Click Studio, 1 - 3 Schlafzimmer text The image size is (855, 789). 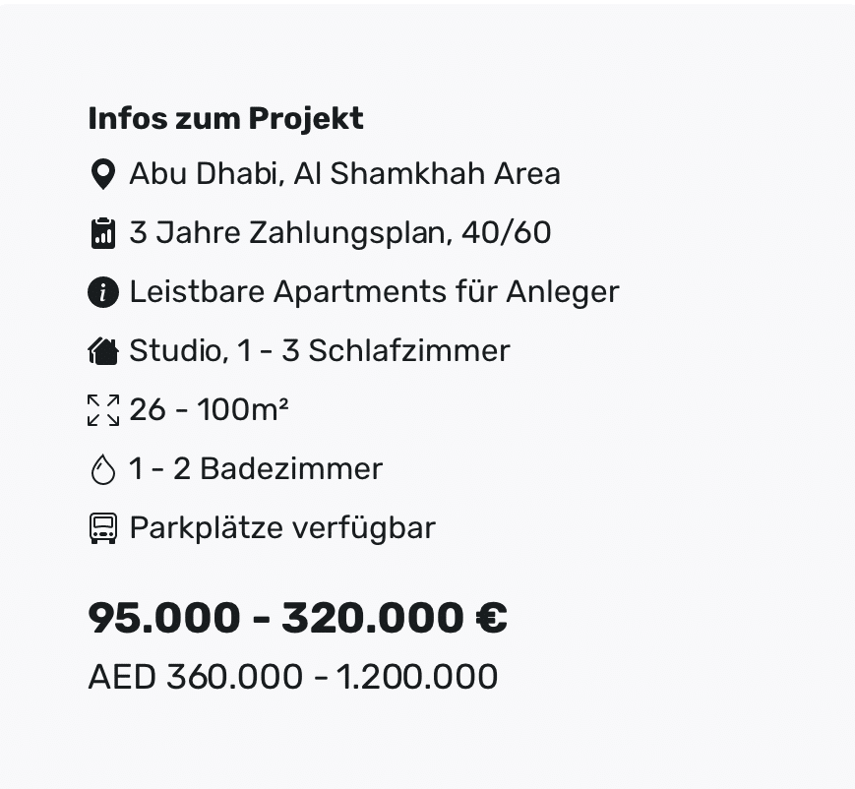[x=320, y=350]
